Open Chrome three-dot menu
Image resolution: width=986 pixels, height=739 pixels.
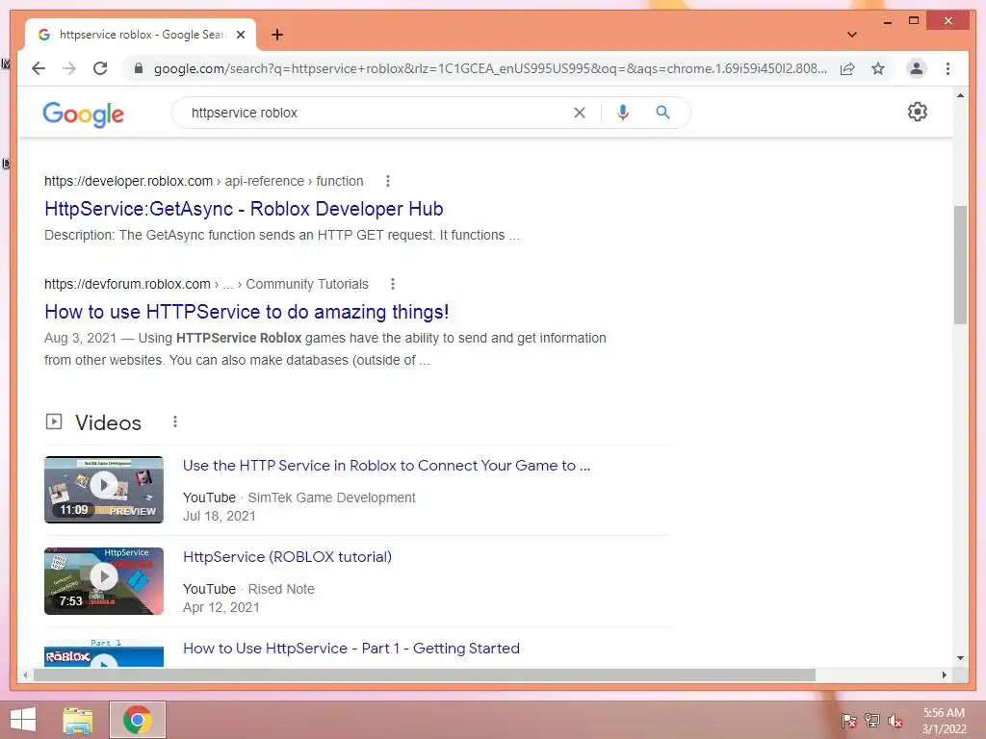(x=947, y=68)
